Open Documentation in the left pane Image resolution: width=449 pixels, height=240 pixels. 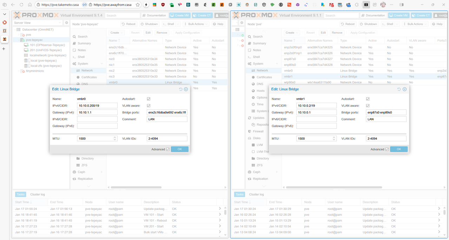click(154, 15)
